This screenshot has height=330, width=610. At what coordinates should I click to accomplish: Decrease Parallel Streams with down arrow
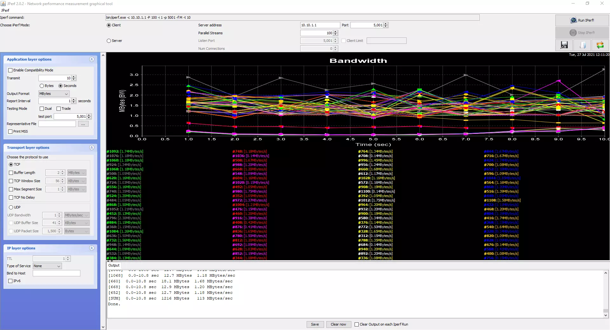click(x=335, y=34)
